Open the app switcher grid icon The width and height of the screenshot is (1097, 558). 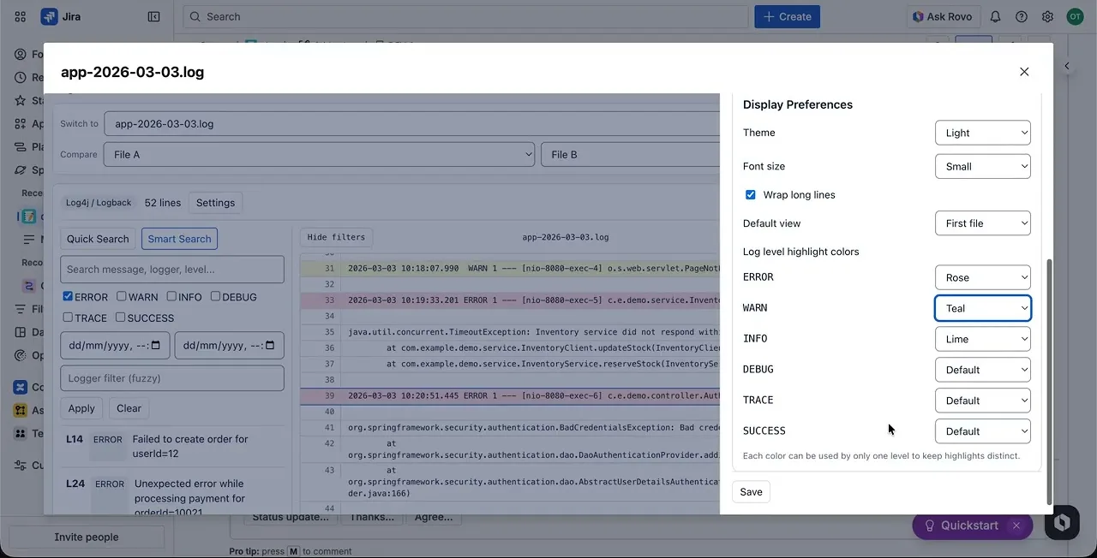point(21,16)
